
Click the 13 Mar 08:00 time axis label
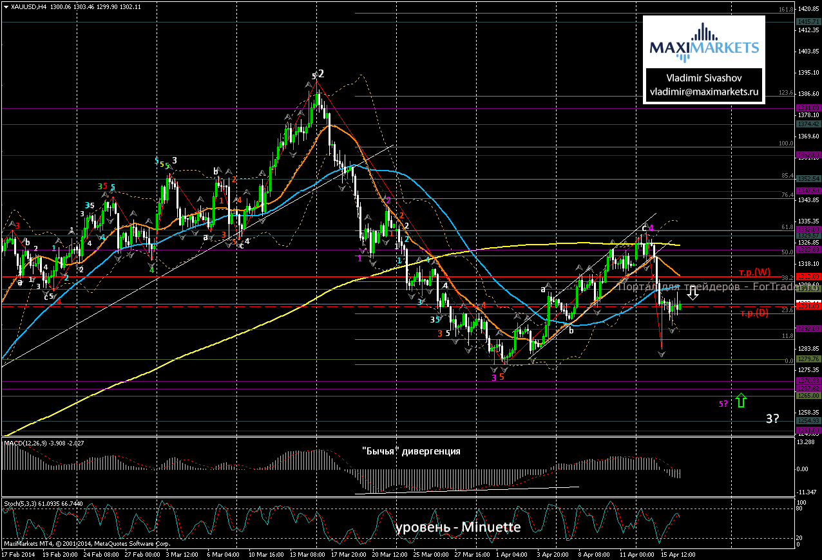[x=307, y=554]
